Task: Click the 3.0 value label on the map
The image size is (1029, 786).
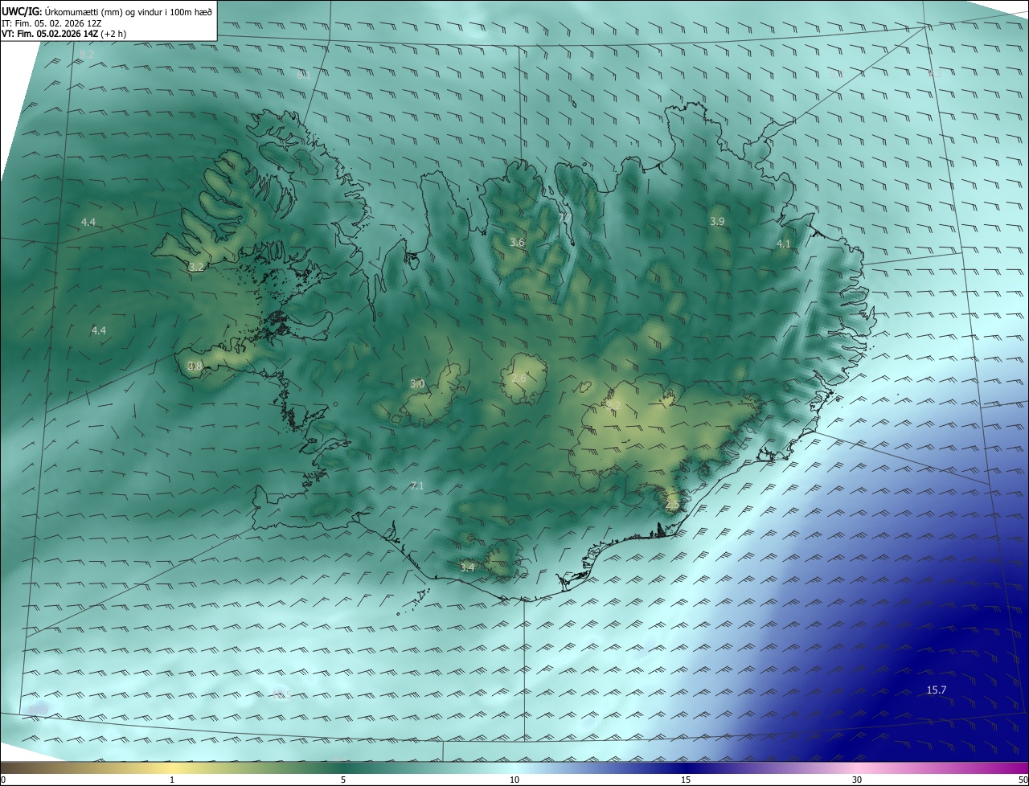Action: (x=417, y=383)
